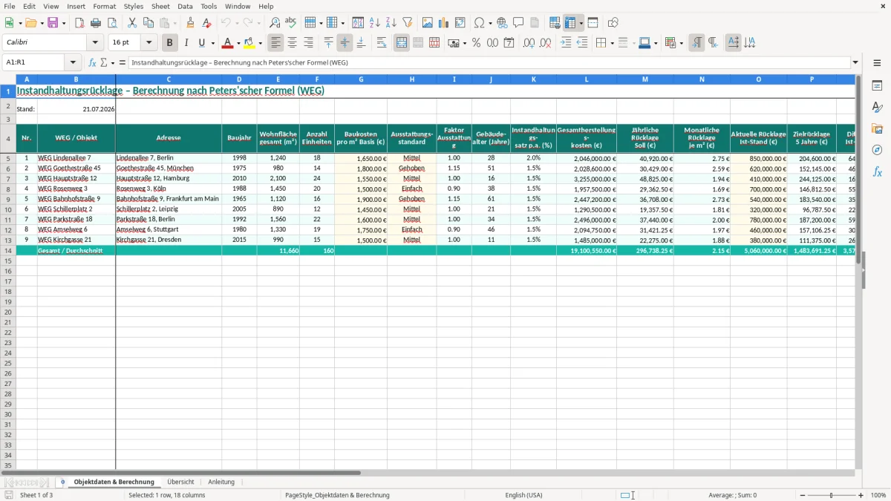Open the Sheet menu
The width and height of the screenshot is (891, 501).
tap(160, 6)
